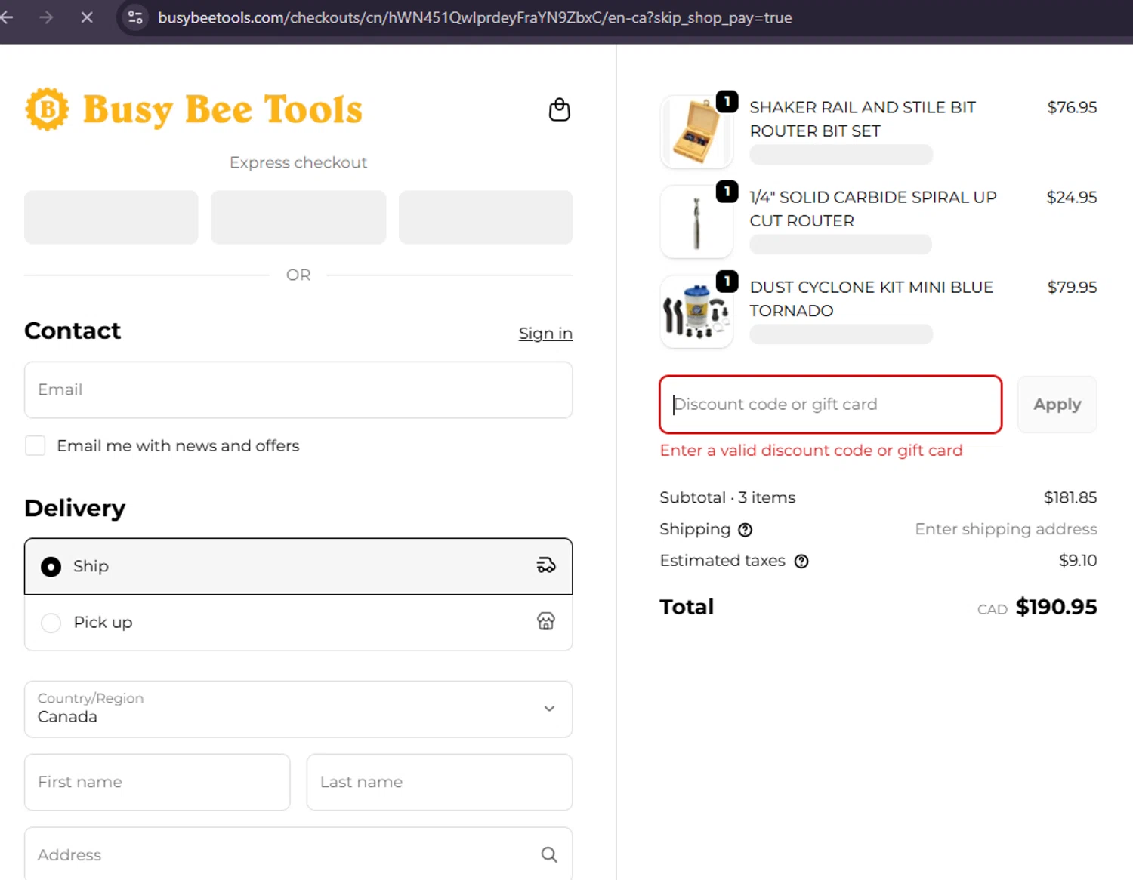This screenshot has height=880, width=1133.
Task: Click the estimated taxes help icon
Action: (x=801, y=561)
